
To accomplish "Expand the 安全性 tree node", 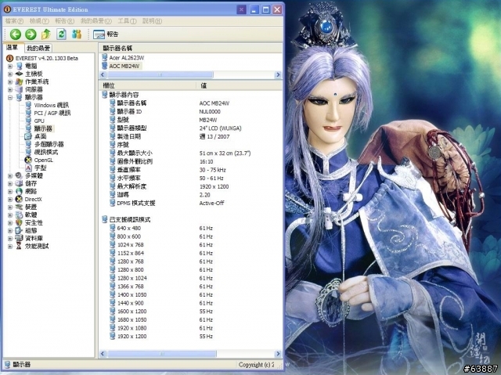I will tap(10, 222).
